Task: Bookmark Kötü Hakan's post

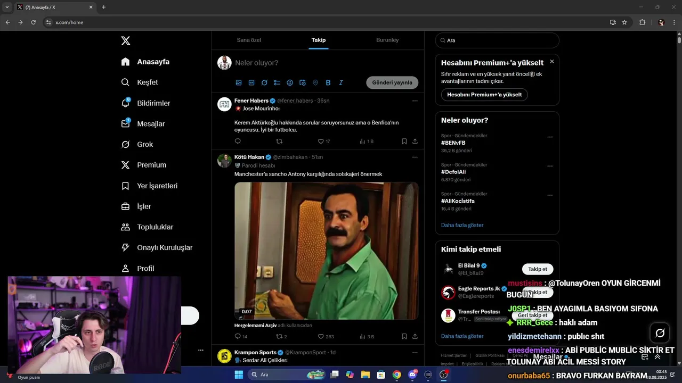Action: point(404,337)
